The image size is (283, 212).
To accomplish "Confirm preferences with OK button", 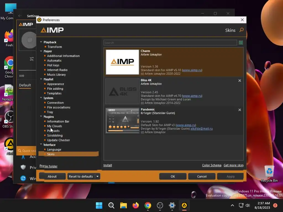I will coord(173,176).
